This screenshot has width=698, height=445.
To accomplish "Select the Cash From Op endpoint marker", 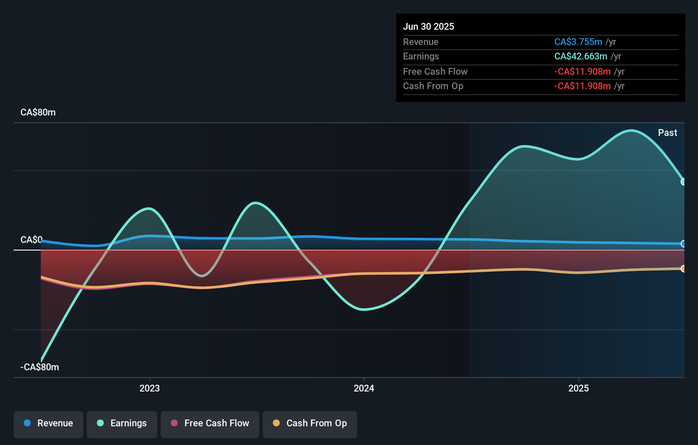I will [x=684, y=268].
